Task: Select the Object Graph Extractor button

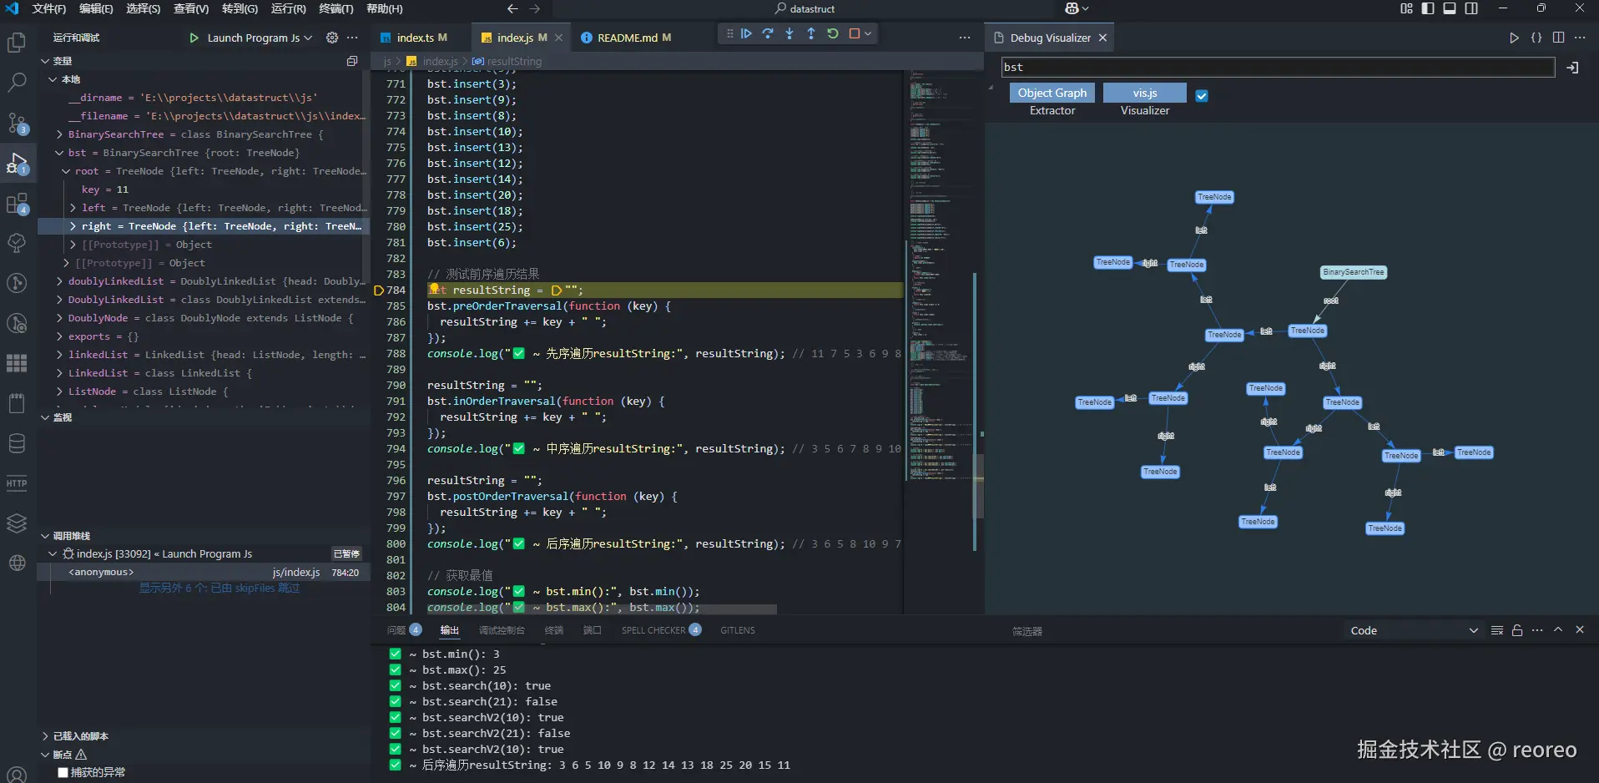Action: [1052, 93]
